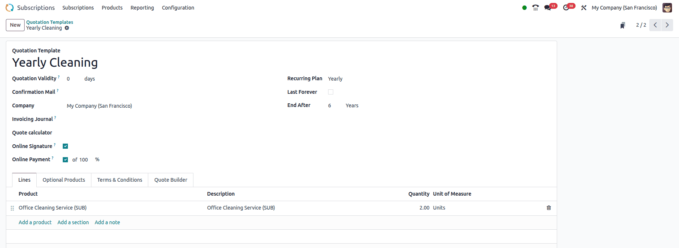Open the Configuration menu
Viewport: 679px width, 248px height.
click(x=178, y=8)
